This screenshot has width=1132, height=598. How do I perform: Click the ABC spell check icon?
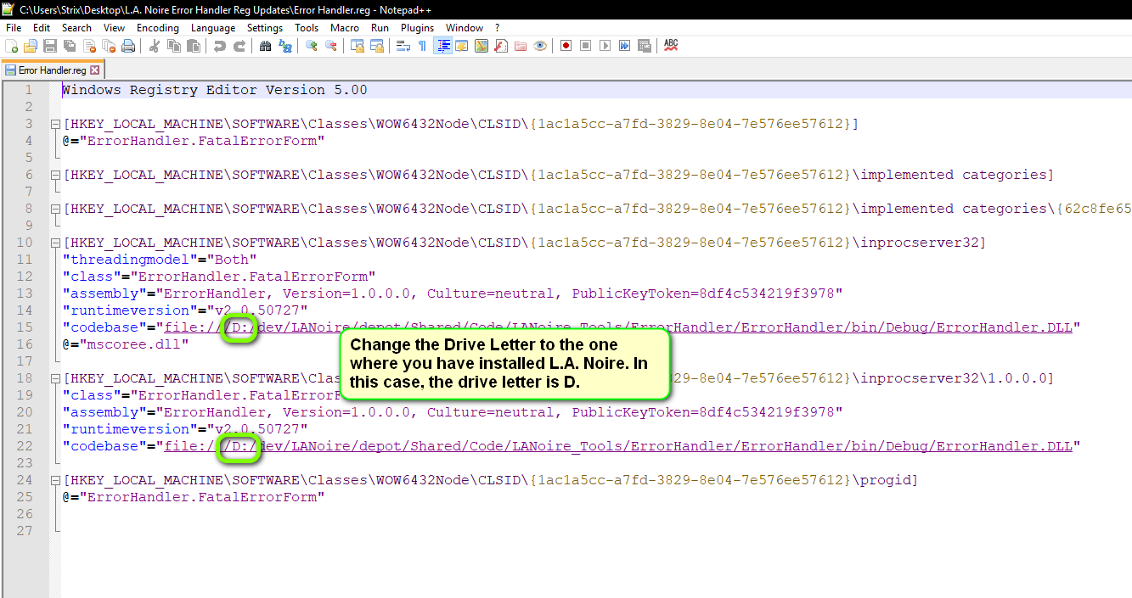click(x=671, y=46)
